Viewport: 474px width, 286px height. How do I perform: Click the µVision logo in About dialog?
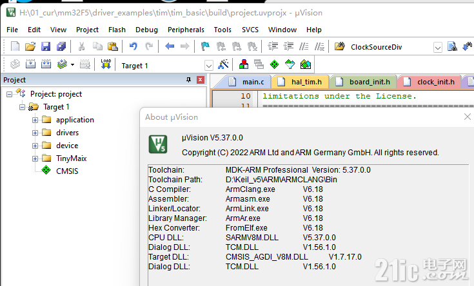158,144
